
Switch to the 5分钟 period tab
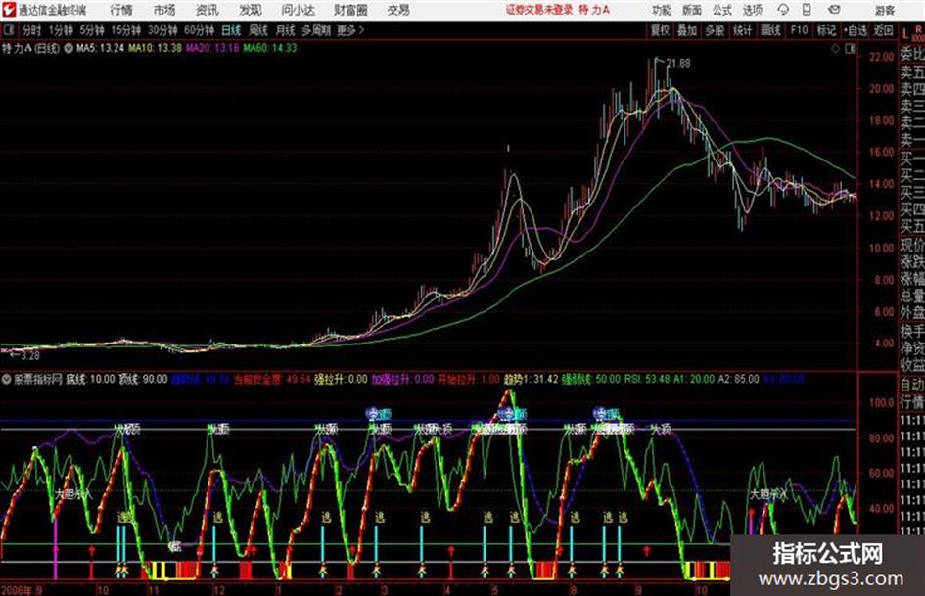pyautogui.click(x=92, y=30)
